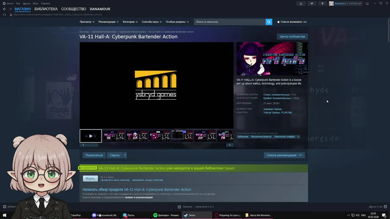
Task: Go back with the navigation arrow
Action: point(4,9)
